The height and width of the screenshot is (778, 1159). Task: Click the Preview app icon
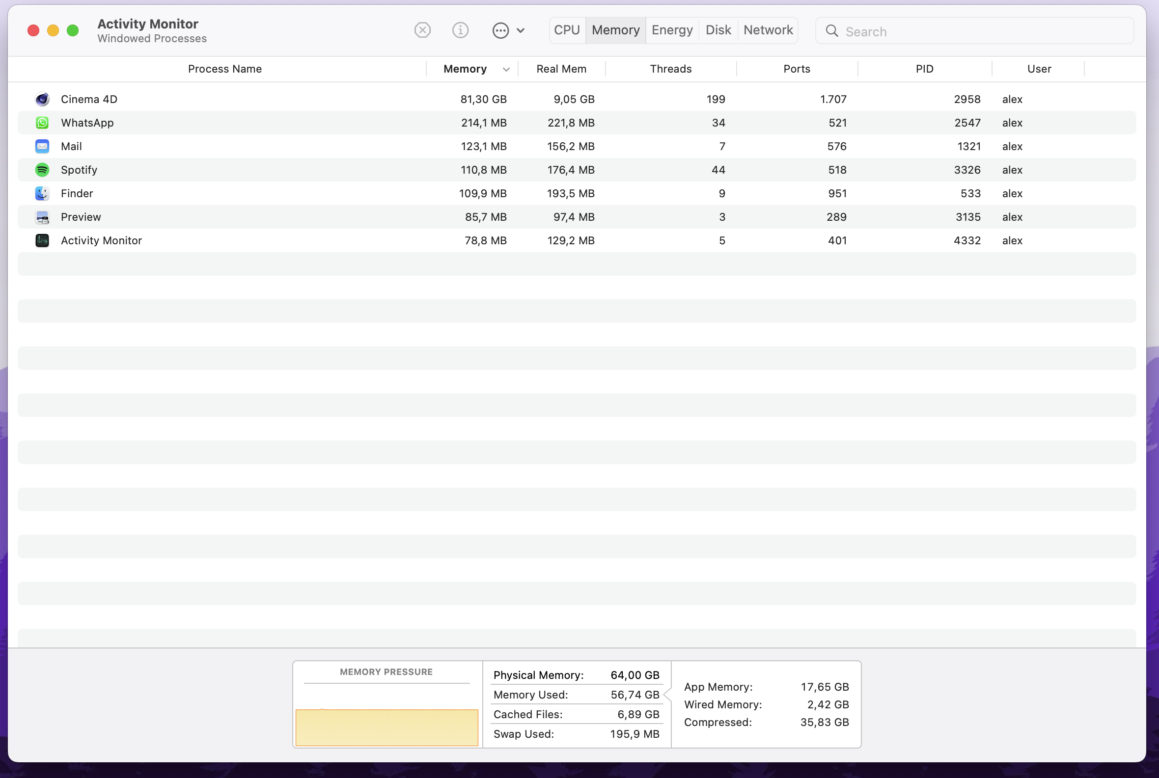coord(42,217)
